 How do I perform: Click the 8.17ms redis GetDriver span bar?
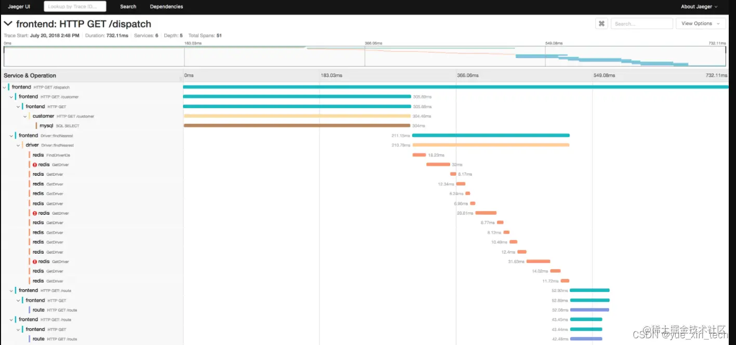coord(453,174)
